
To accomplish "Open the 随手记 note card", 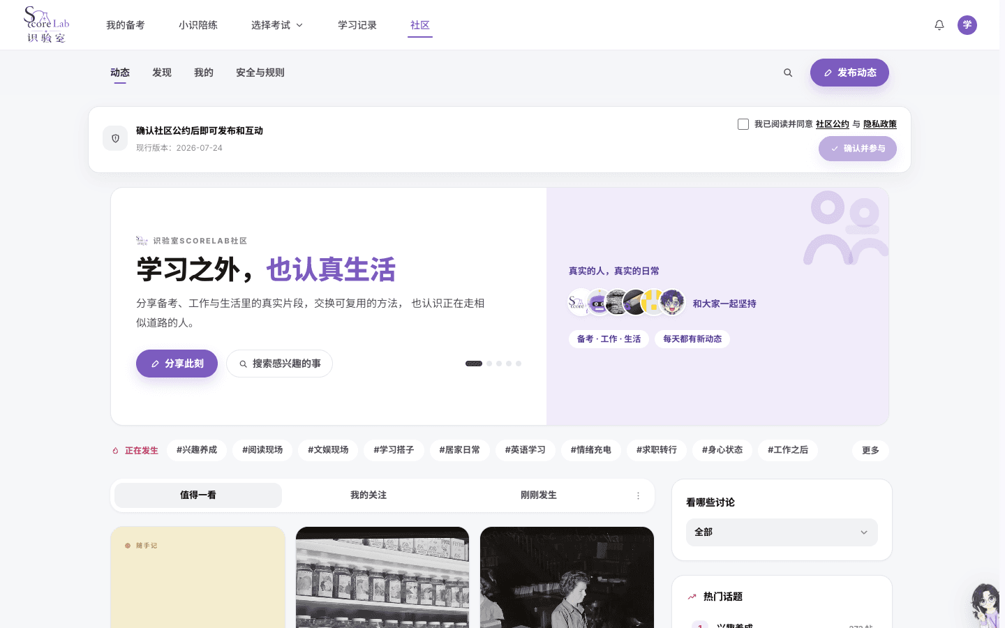I will (x=198, y=577).
